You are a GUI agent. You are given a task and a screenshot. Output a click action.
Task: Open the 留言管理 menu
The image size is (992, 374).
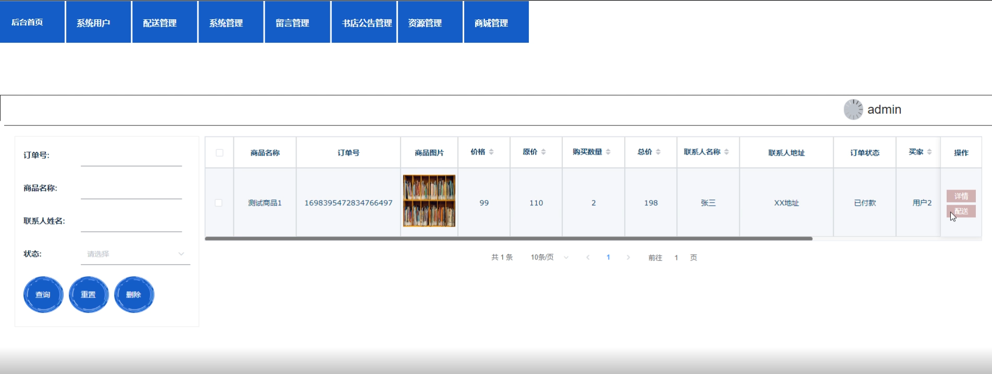[297, 22]
